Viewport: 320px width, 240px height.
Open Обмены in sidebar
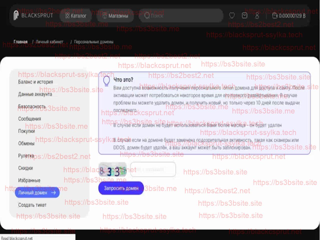click(26, 143)
